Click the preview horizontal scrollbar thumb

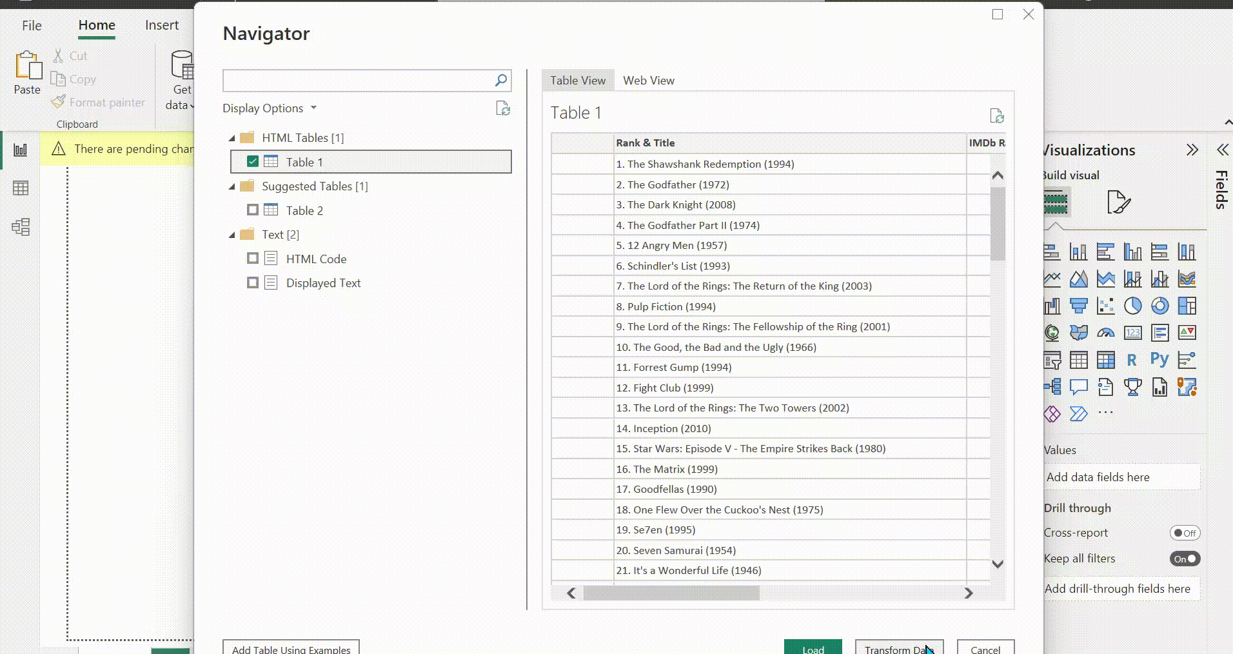click(x=671, y=593)
